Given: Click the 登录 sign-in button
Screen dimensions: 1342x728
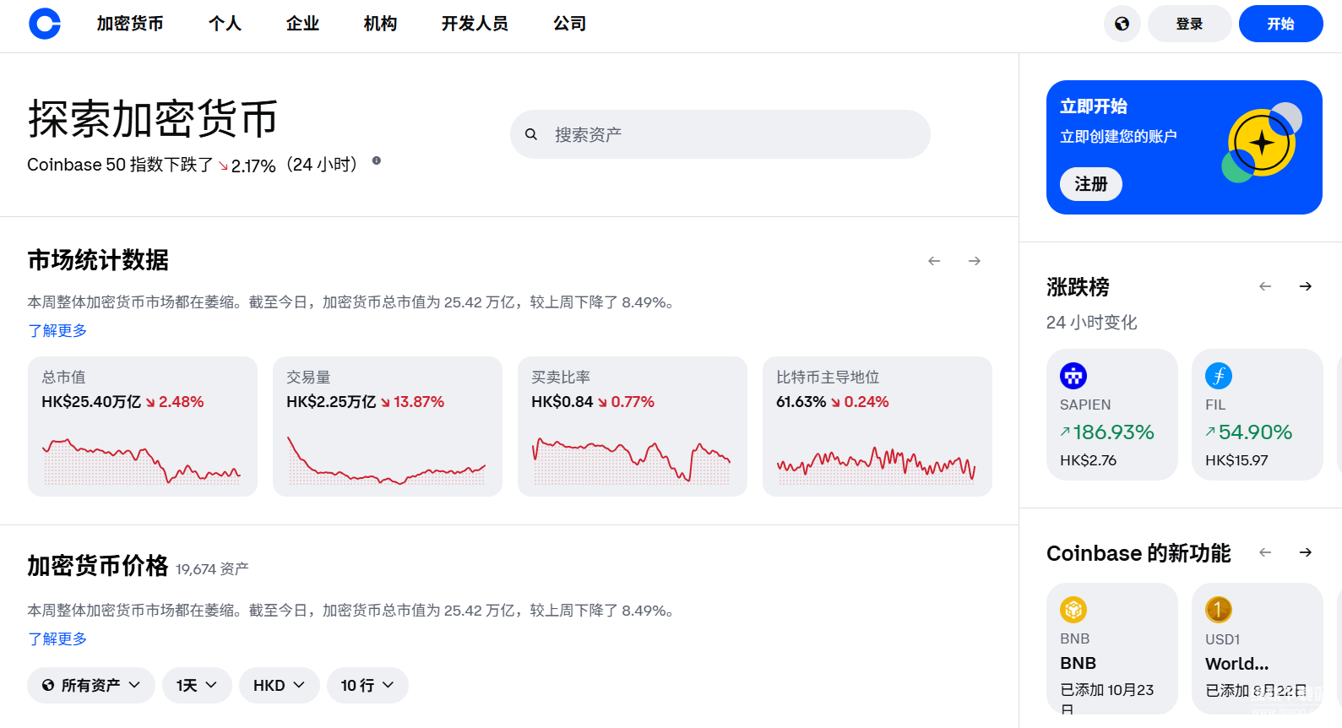Looking at the screenshot, I should tap(1189, 24).
